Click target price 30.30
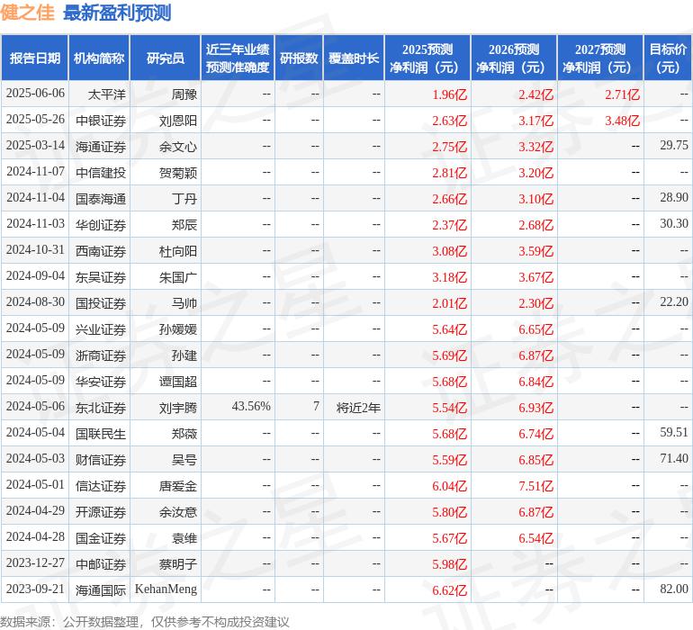This screenshot has width=693, height=630. (674, 224)
